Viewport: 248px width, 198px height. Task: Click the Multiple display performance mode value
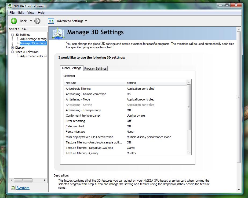[x=149, y=137]
